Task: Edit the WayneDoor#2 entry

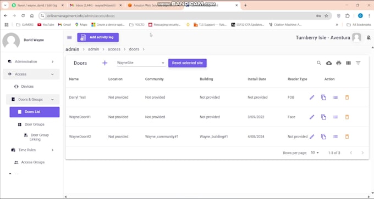Action: pos(312,137)
